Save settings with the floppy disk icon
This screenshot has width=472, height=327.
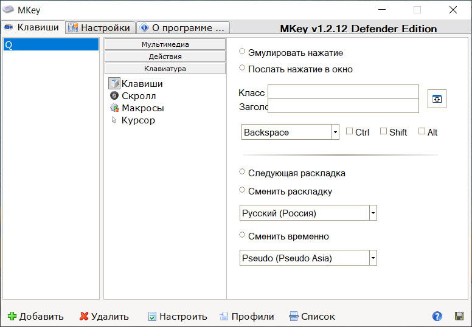(459, 316)
